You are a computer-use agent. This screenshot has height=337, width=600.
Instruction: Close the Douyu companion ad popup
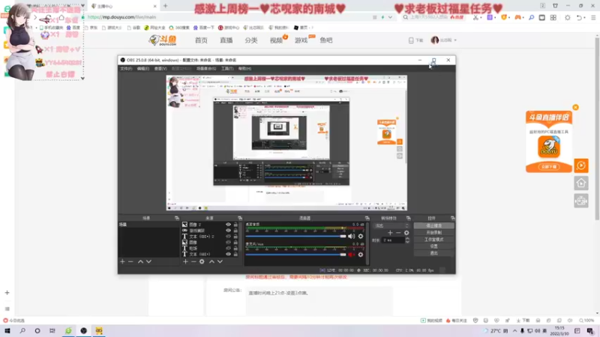tap(575, 107)
